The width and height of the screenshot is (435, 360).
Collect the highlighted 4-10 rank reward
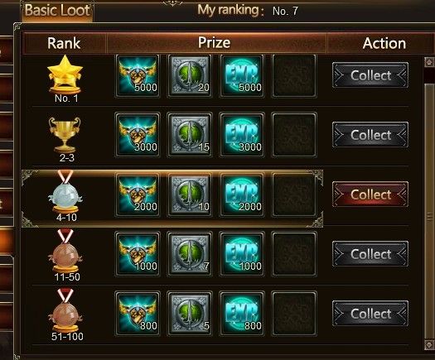(x=370, y=194)
